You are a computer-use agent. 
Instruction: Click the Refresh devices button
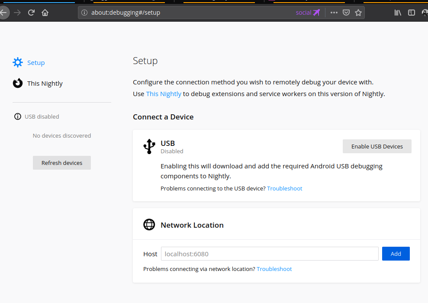[x=62, y=163]
